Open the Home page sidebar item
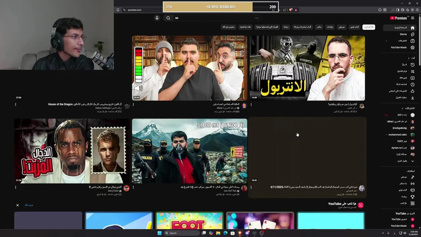 400,28
